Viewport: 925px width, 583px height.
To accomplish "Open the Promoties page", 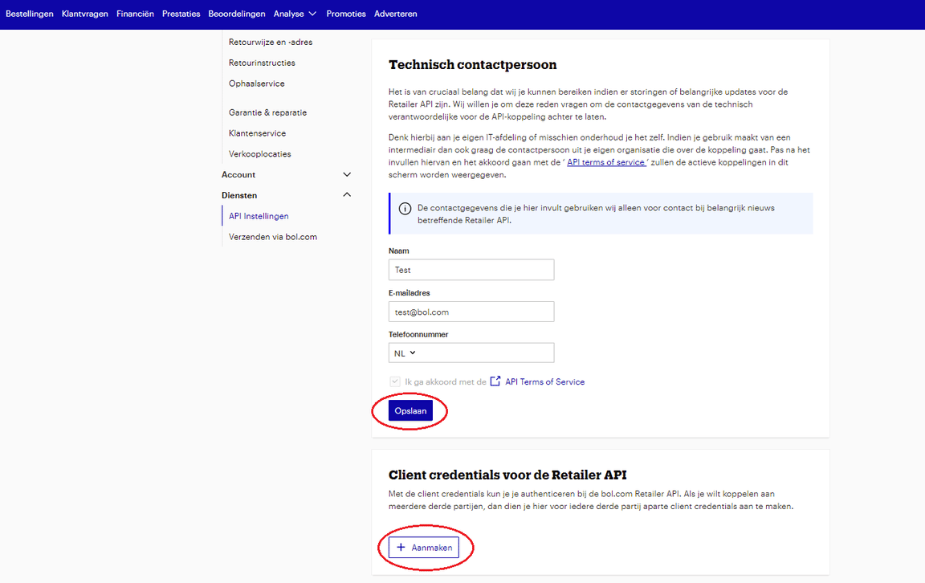I will click(x=346, y=14).
